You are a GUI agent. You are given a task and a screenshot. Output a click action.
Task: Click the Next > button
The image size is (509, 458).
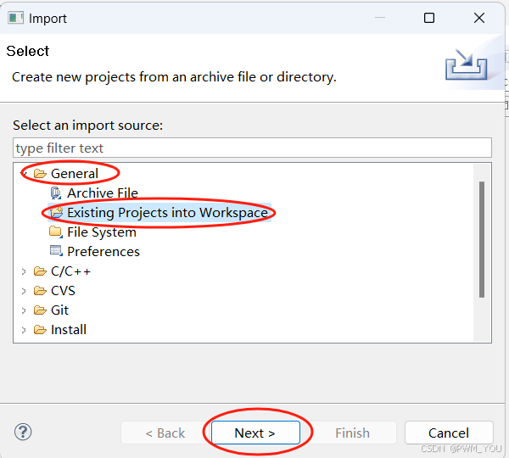click(255, 433)
